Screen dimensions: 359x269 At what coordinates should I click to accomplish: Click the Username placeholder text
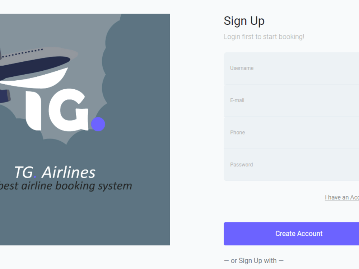242,68
